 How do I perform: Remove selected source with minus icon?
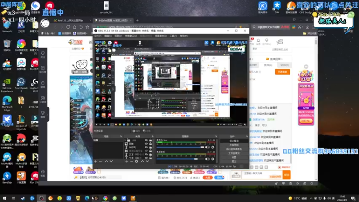pos(131,162)
